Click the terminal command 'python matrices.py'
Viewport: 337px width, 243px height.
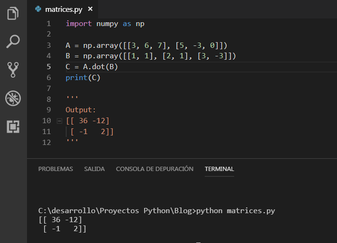point(236,211)
